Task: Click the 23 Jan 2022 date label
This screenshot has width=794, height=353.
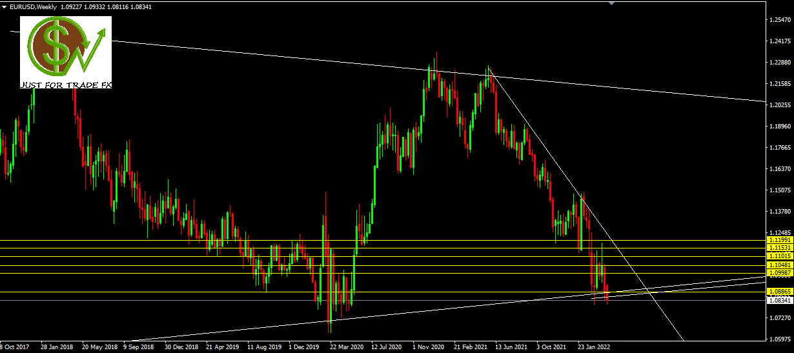Action: point(594,347)
